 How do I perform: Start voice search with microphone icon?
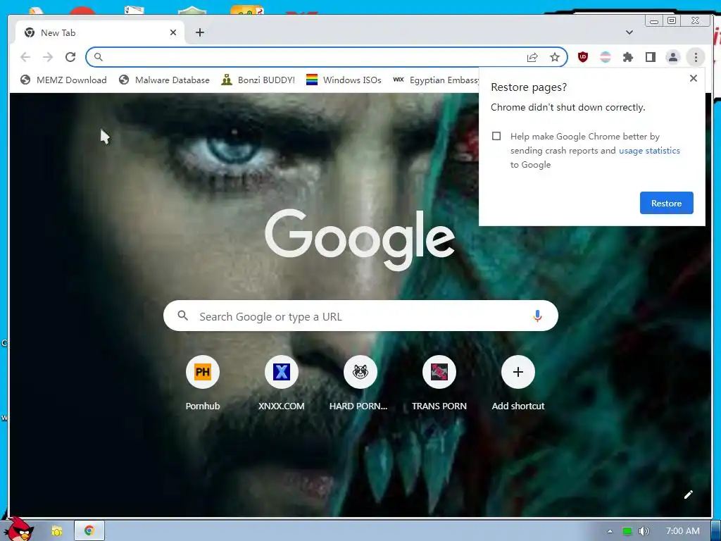click(537, 316)
